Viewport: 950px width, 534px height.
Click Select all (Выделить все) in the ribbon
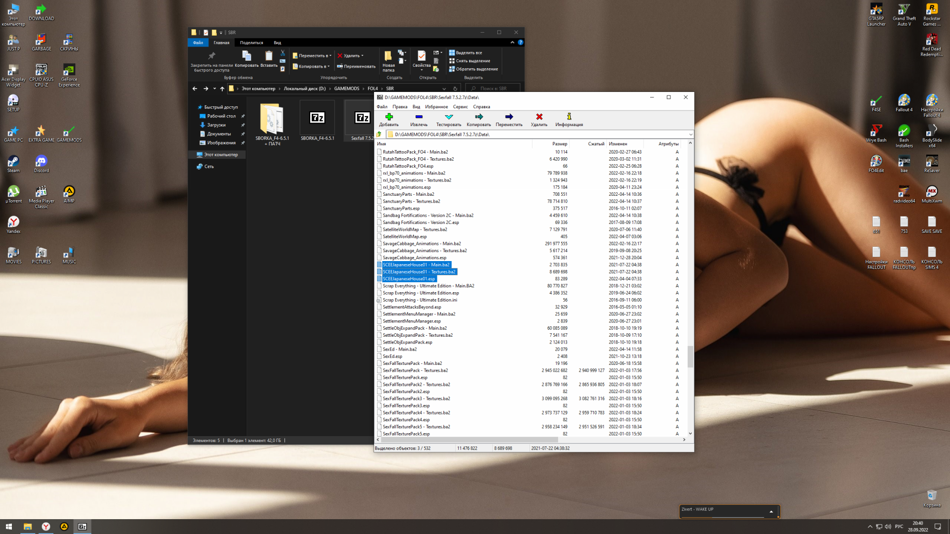click(469, 53)
